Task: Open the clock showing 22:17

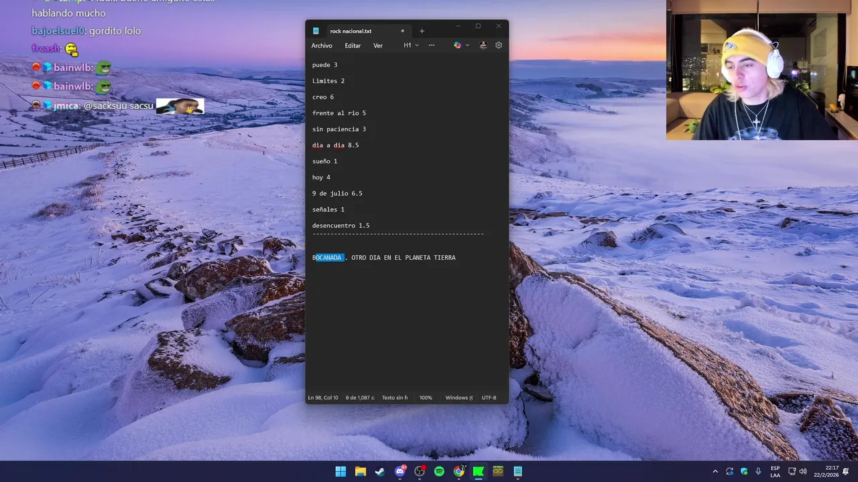Action: [x=828, y=471]
